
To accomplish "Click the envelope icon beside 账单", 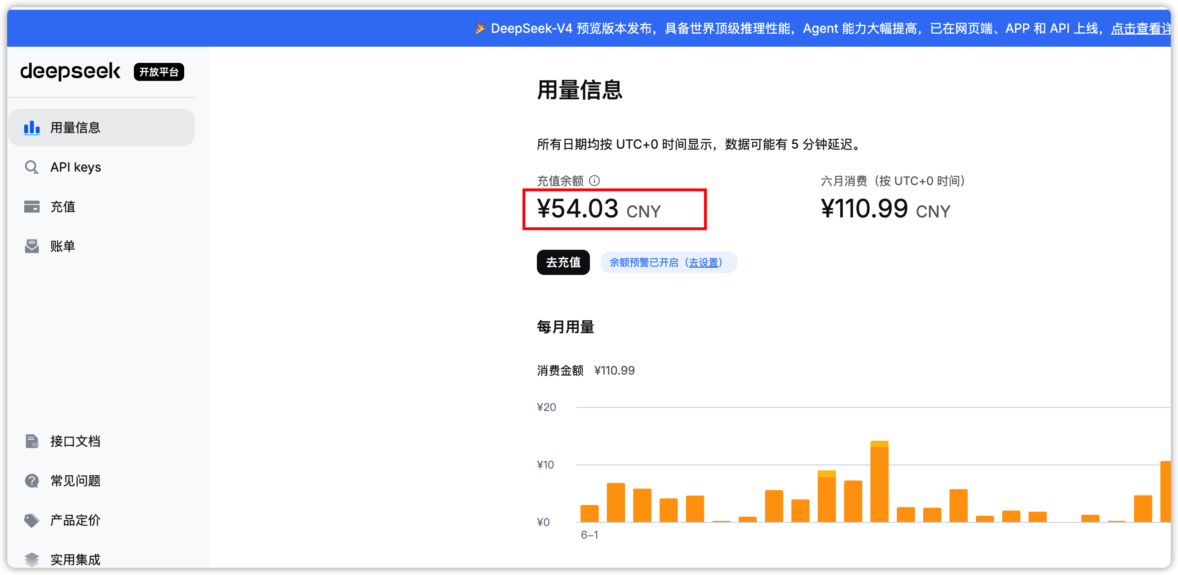I will (x=31, y=246).
